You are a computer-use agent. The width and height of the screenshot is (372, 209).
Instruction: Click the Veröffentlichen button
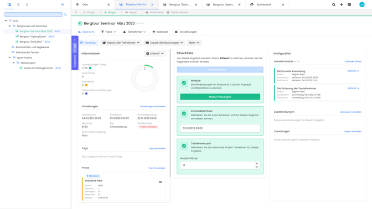pyautogui.click(x=216, y=70)
